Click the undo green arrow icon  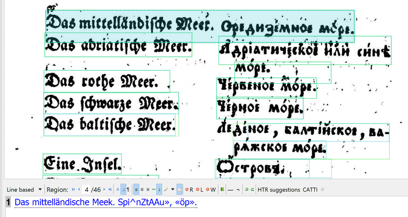click(x=247, y=189)
